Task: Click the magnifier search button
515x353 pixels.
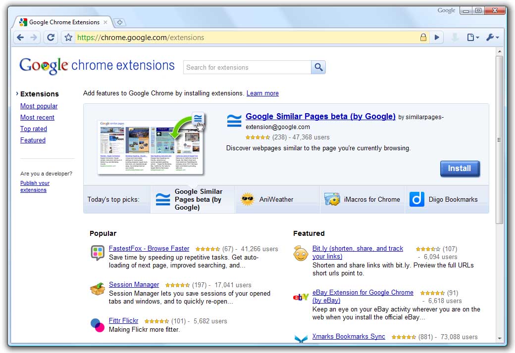Action: click(318, 67)
